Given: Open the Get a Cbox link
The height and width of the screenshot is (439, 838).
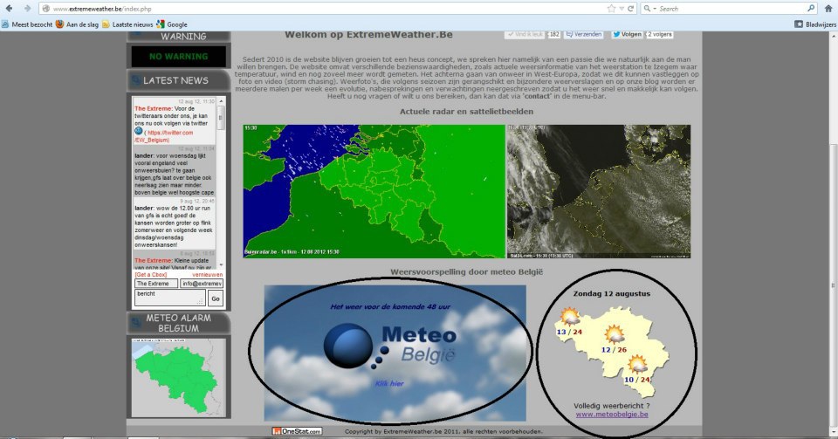Looking at the screenshot, I should point(151,275).
